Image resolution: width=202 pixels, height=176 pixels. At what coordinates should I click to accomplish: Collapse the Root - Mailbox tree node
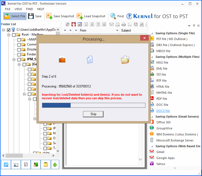pos(9,35)
